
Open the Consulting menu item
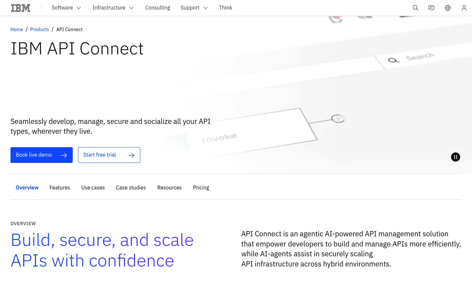pos(158,8)
